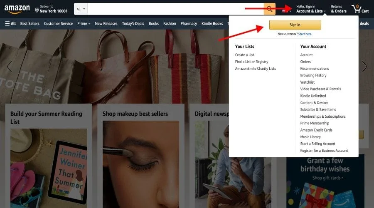The height and width of the screenshot is (208, 374).
Task: Click the Start here link
Action: (305, 34)
